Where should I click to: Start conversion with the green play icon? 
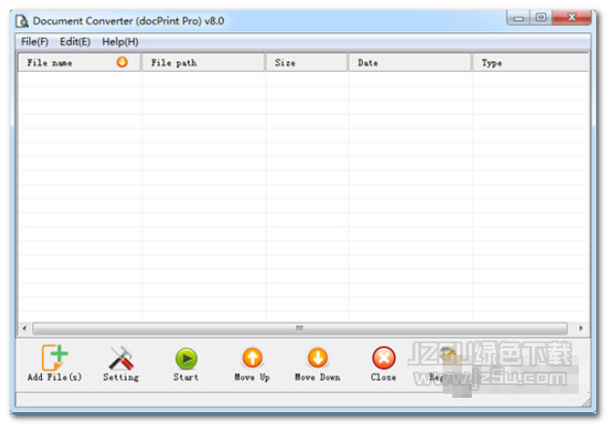[x=186, y=359]
